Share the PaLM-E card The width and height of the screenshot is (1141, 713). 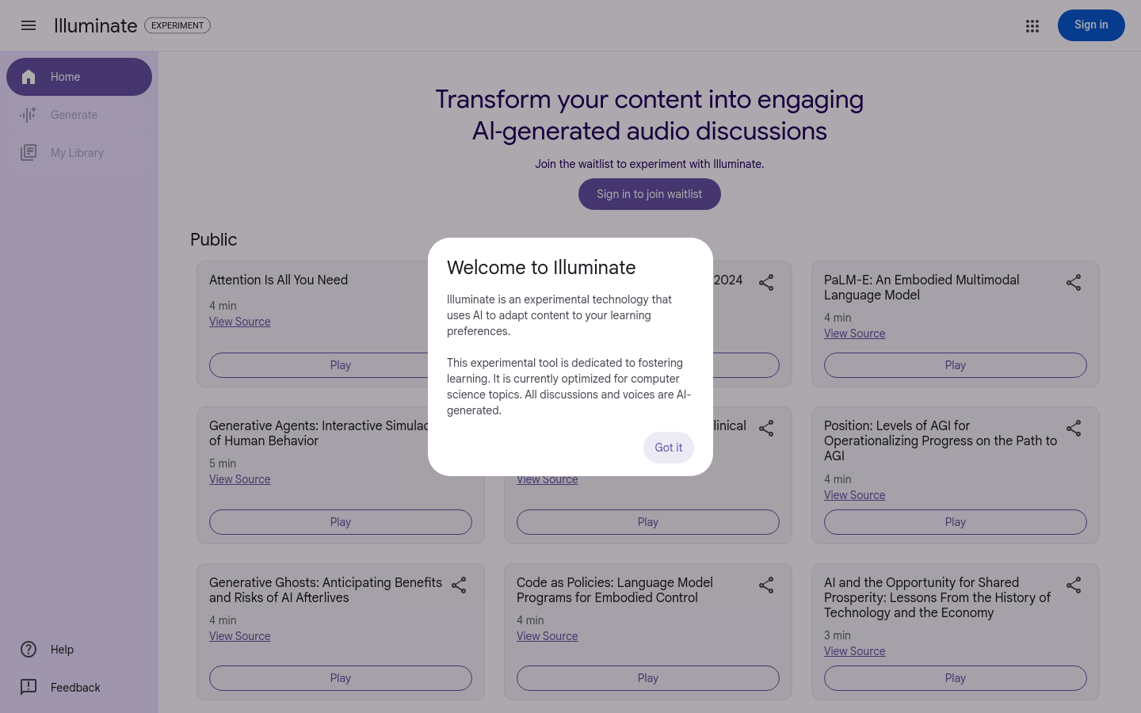[1074, 283]
